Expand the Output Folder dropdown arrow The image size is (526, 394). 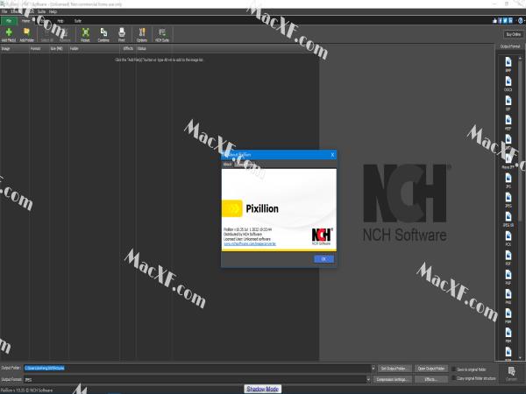click(x=373, y=369)
